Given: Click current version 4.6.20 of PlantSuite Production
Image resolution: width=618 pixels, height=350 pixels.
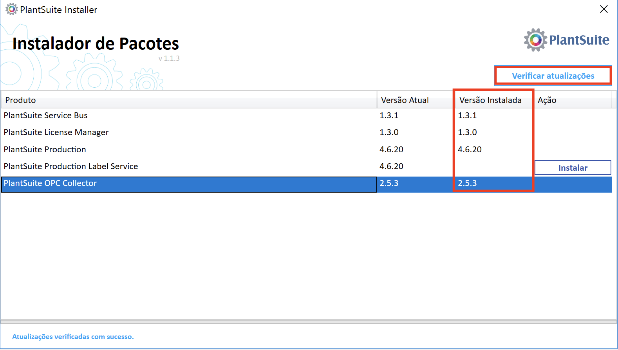Looking at the screenshot, I should coord(391,150).
